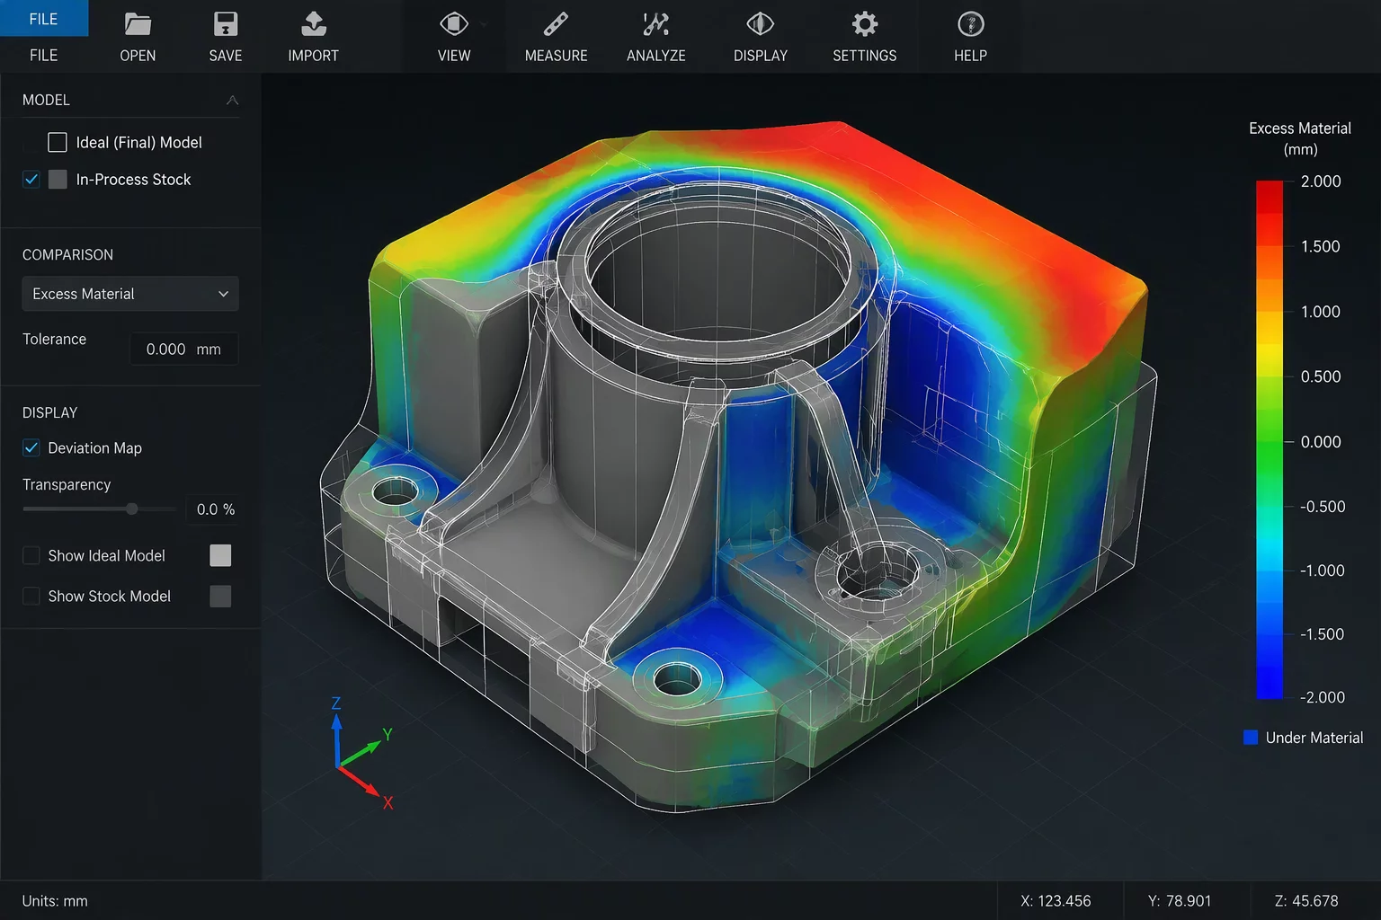Click the Tolerance value input field

tap(184, 349)
